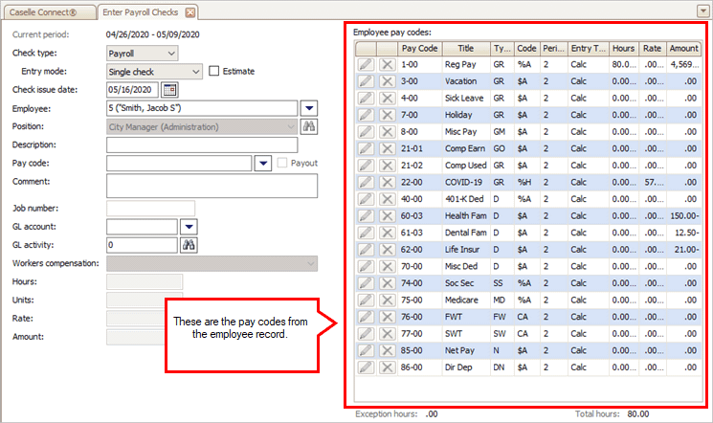Image resolution: width=713 pixels, height=423 pixels.
Task: Remove the Dir Dep row using X icon
Action: click(387, 367)
